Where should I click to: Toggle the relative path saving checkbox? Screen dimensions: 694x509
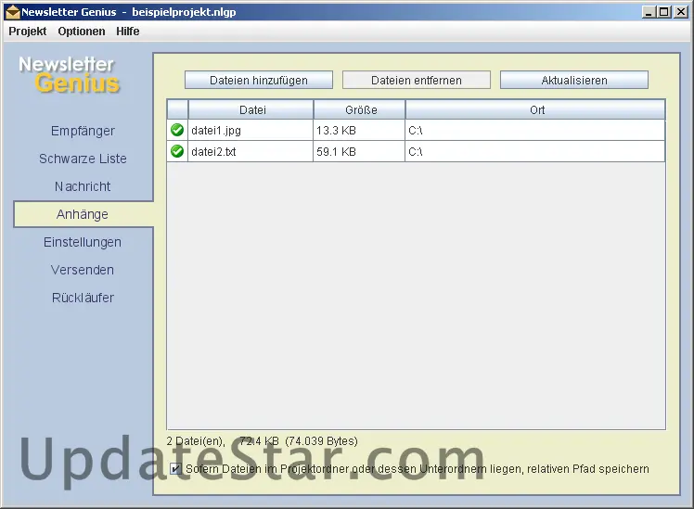tap(175, 469)
